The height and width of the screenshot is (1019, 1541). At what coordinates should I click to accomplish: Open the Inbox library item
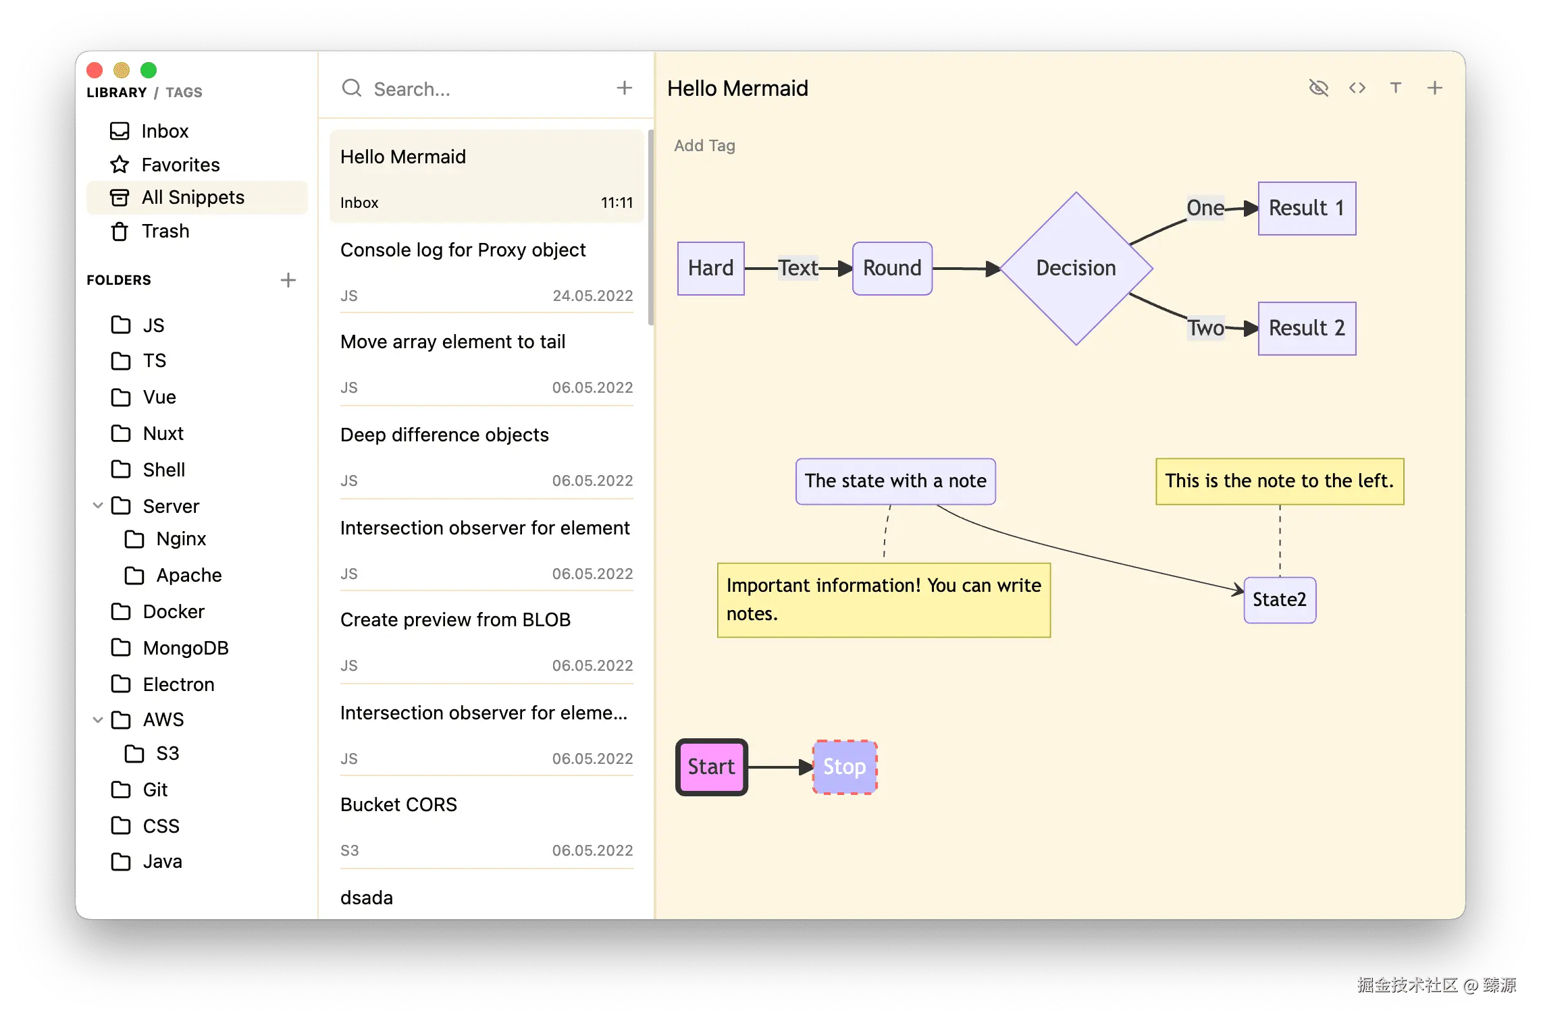[165, 131]
